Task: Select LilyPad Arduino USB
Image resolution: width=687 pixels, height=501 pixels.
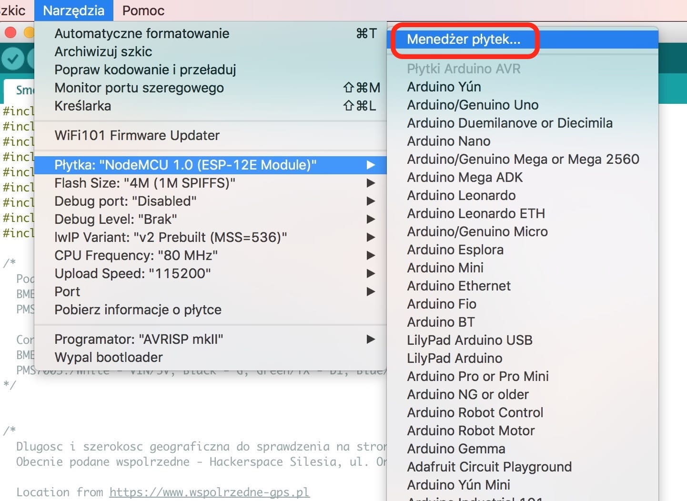Action: tap(523, 340)
